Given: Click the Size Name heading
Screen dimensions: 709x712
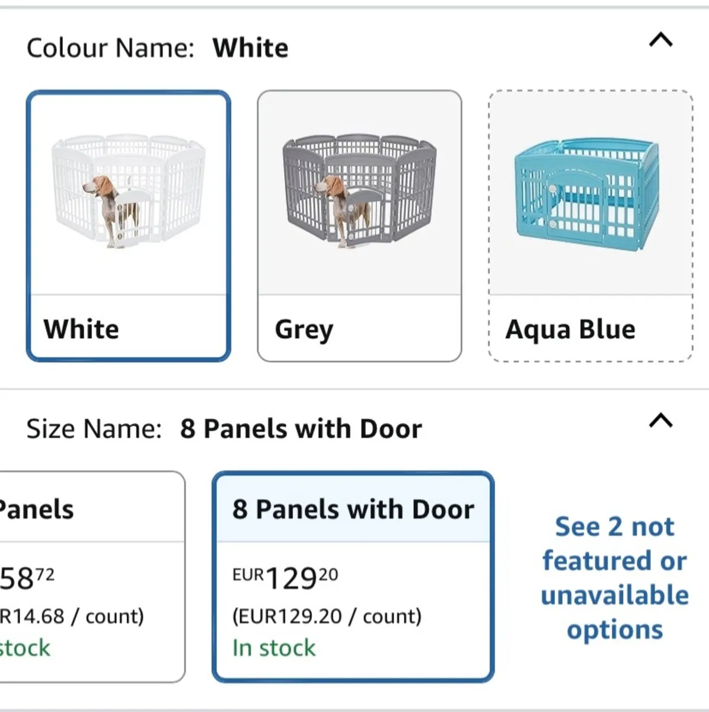Looking at the screenshot, I should point(95,427).
